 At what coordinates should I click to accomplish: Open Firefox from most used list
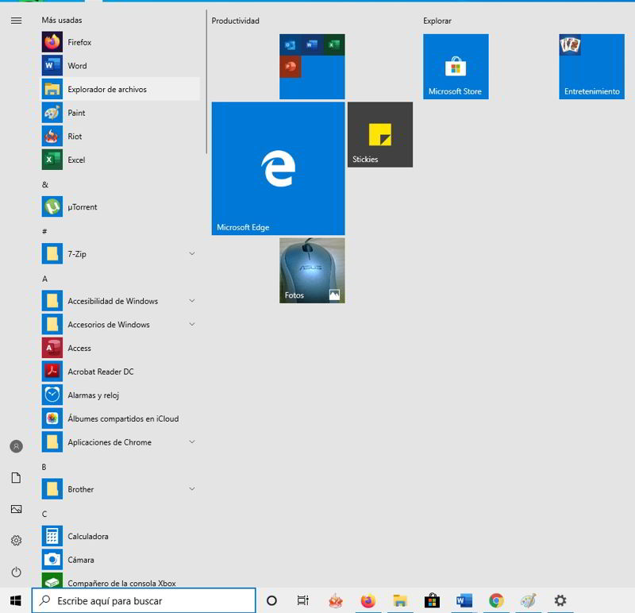[x=79, y=42]
